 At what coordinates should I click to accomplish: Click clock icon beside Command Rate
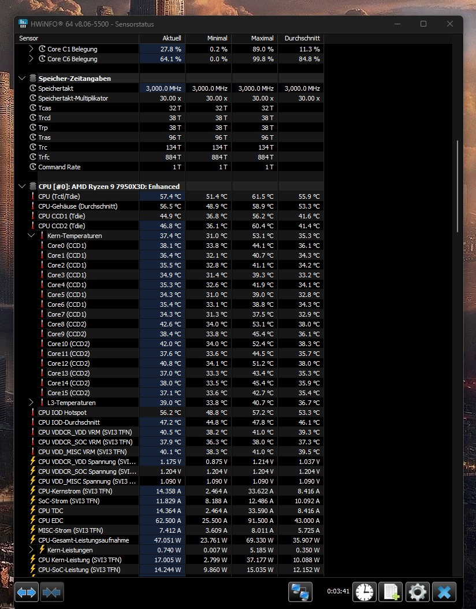pyautogui.click(x=33, y=166)
